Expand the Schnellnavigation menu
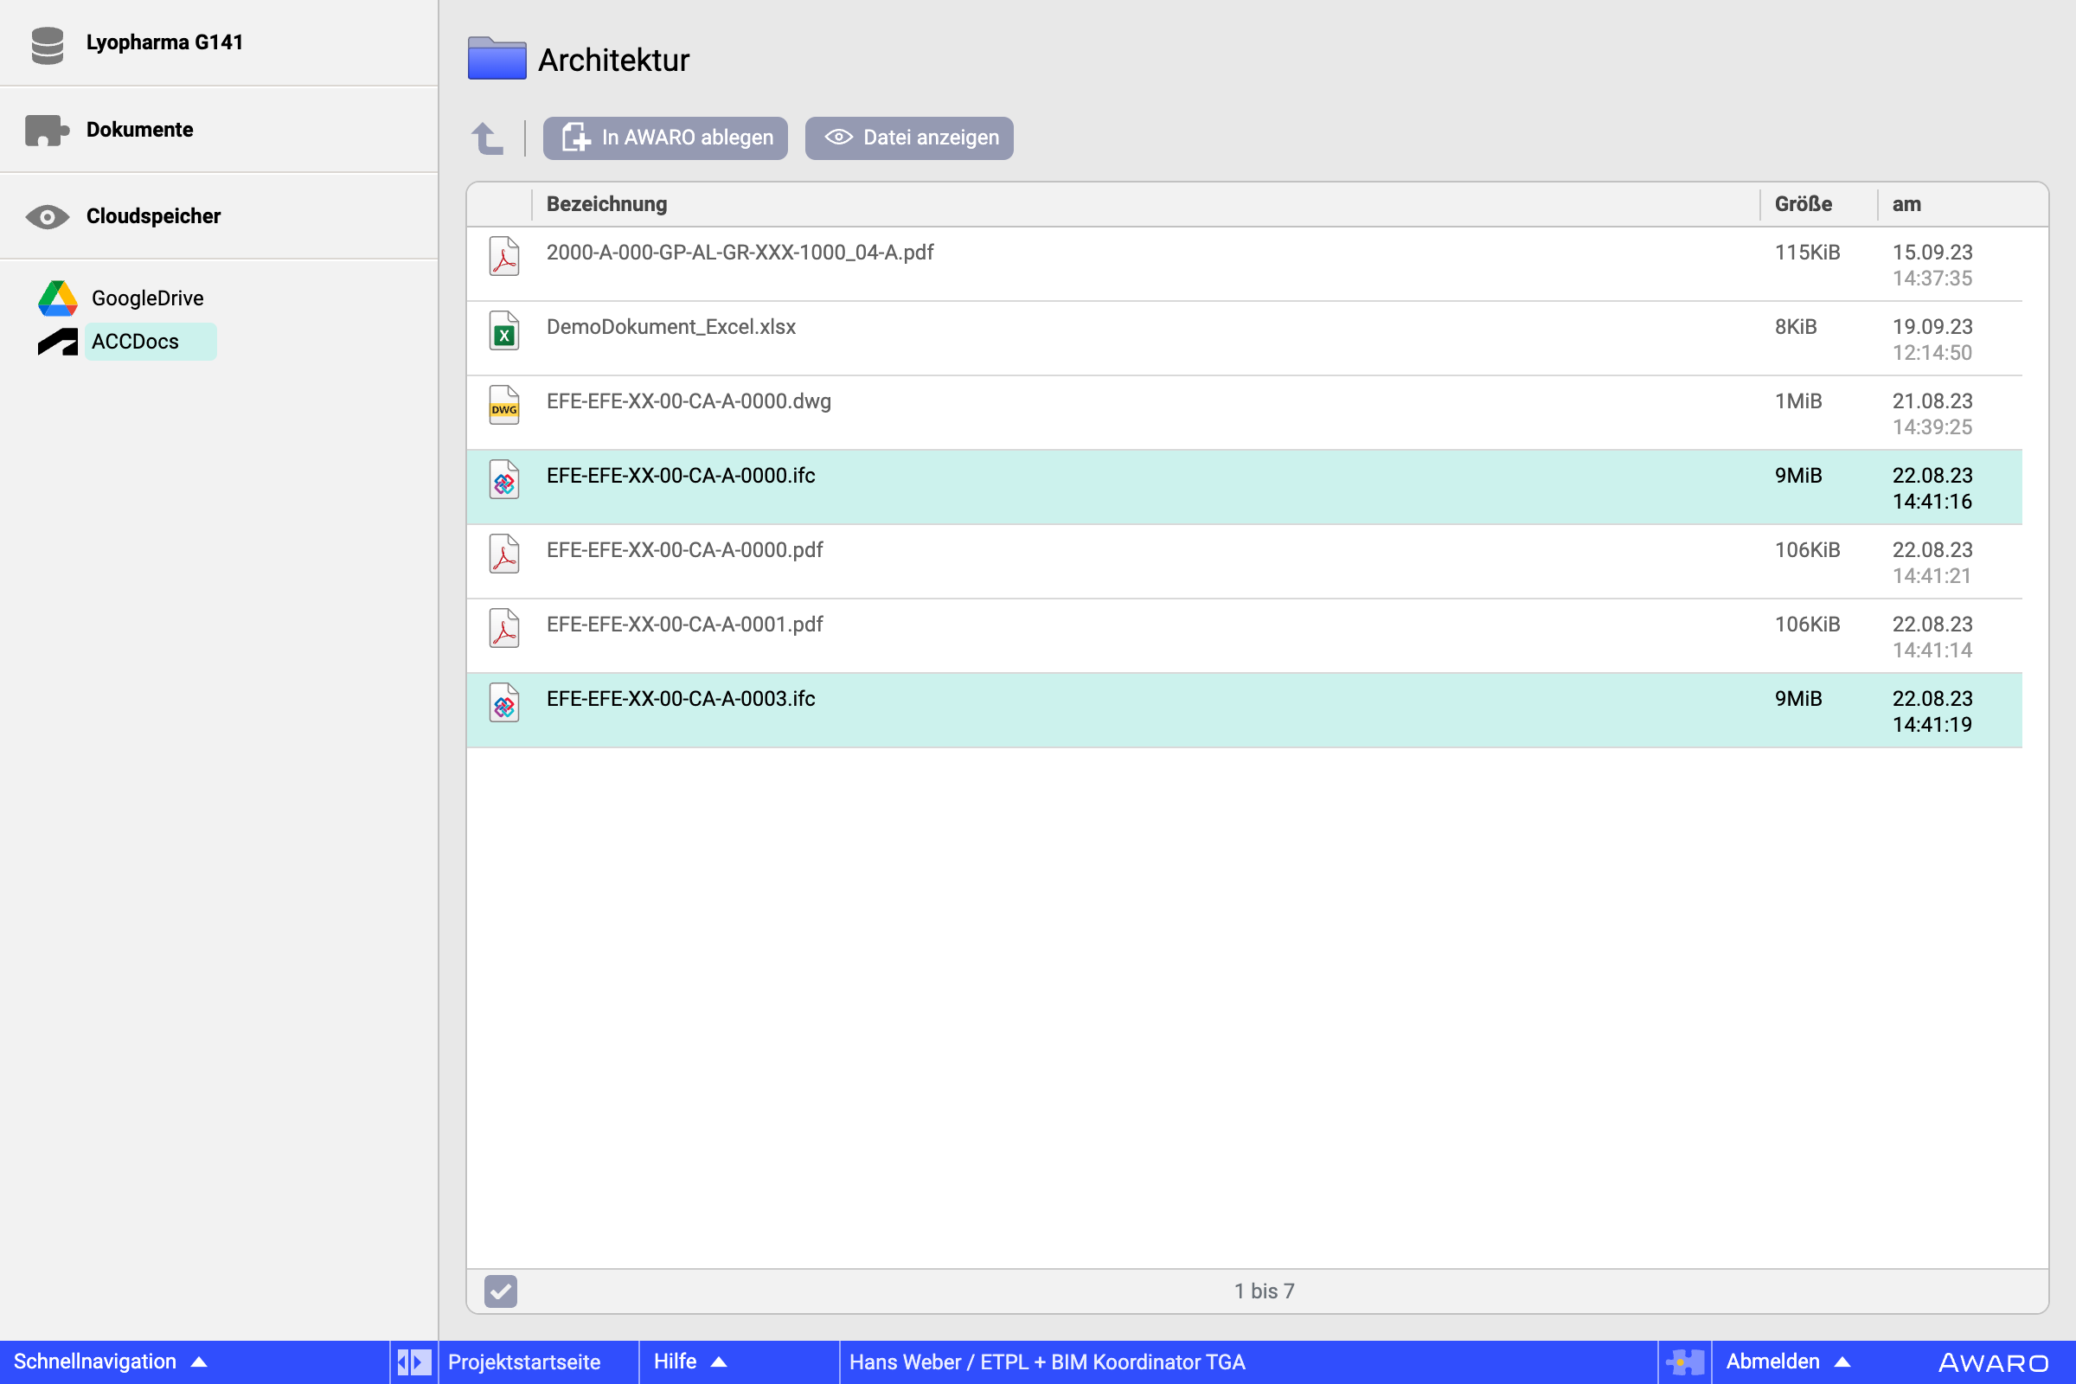The height and width of the screenshot is (1384, 2076). [110, 1362]
